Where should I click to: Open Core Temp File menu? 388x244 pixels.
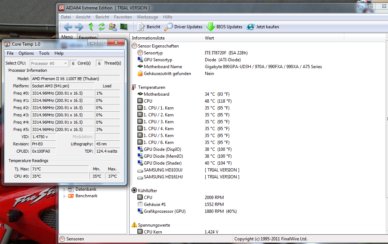10,53
